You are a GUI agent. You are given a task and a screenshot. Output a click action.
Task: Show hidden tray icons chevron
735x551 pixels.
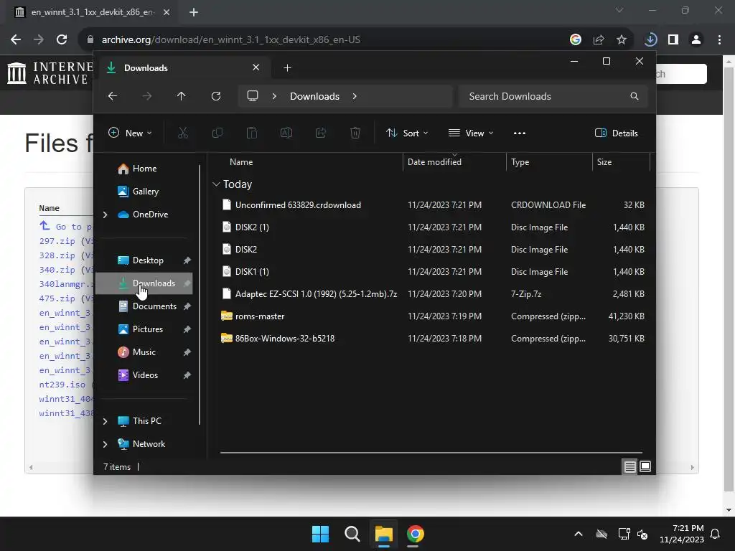click(x=579, y=534)
